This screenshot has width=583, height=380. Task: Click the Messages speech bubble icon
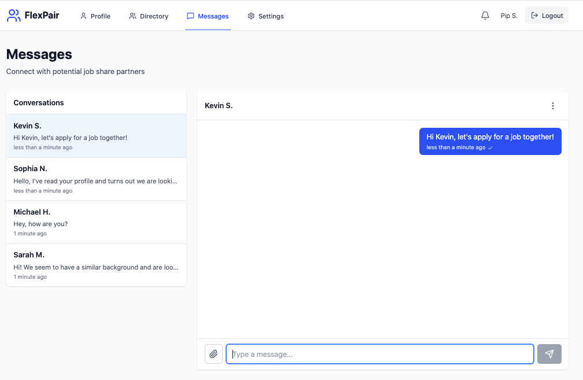click(190, 16)
